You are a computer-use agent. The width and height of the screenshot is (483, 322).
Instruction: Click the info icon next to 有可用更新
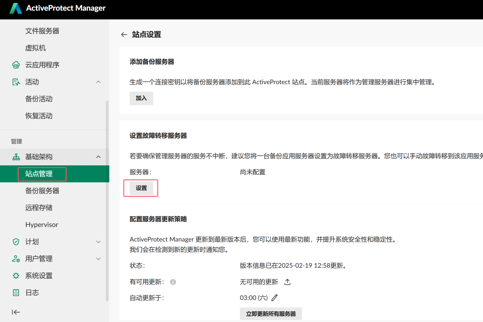pyautogui.click(x=173, y=282)
